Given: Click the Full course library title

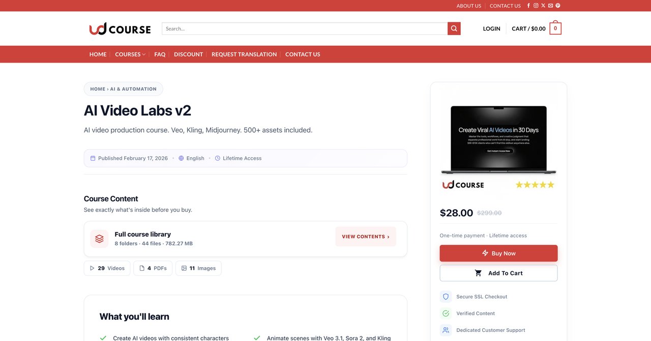Looking at the screenshot, I should pos(143,235).
